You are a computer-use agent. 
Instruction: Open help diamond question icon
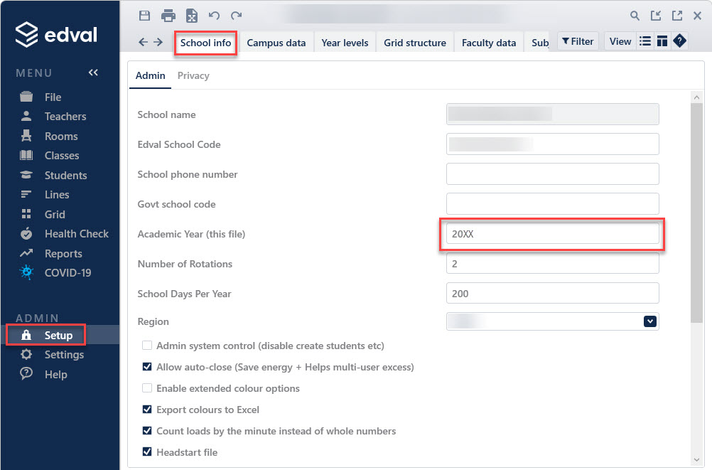(x=679, y=41)
